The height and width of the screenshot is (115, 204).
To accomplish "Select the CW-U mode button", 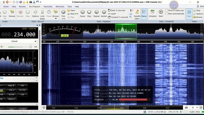I will coord(11,90).
